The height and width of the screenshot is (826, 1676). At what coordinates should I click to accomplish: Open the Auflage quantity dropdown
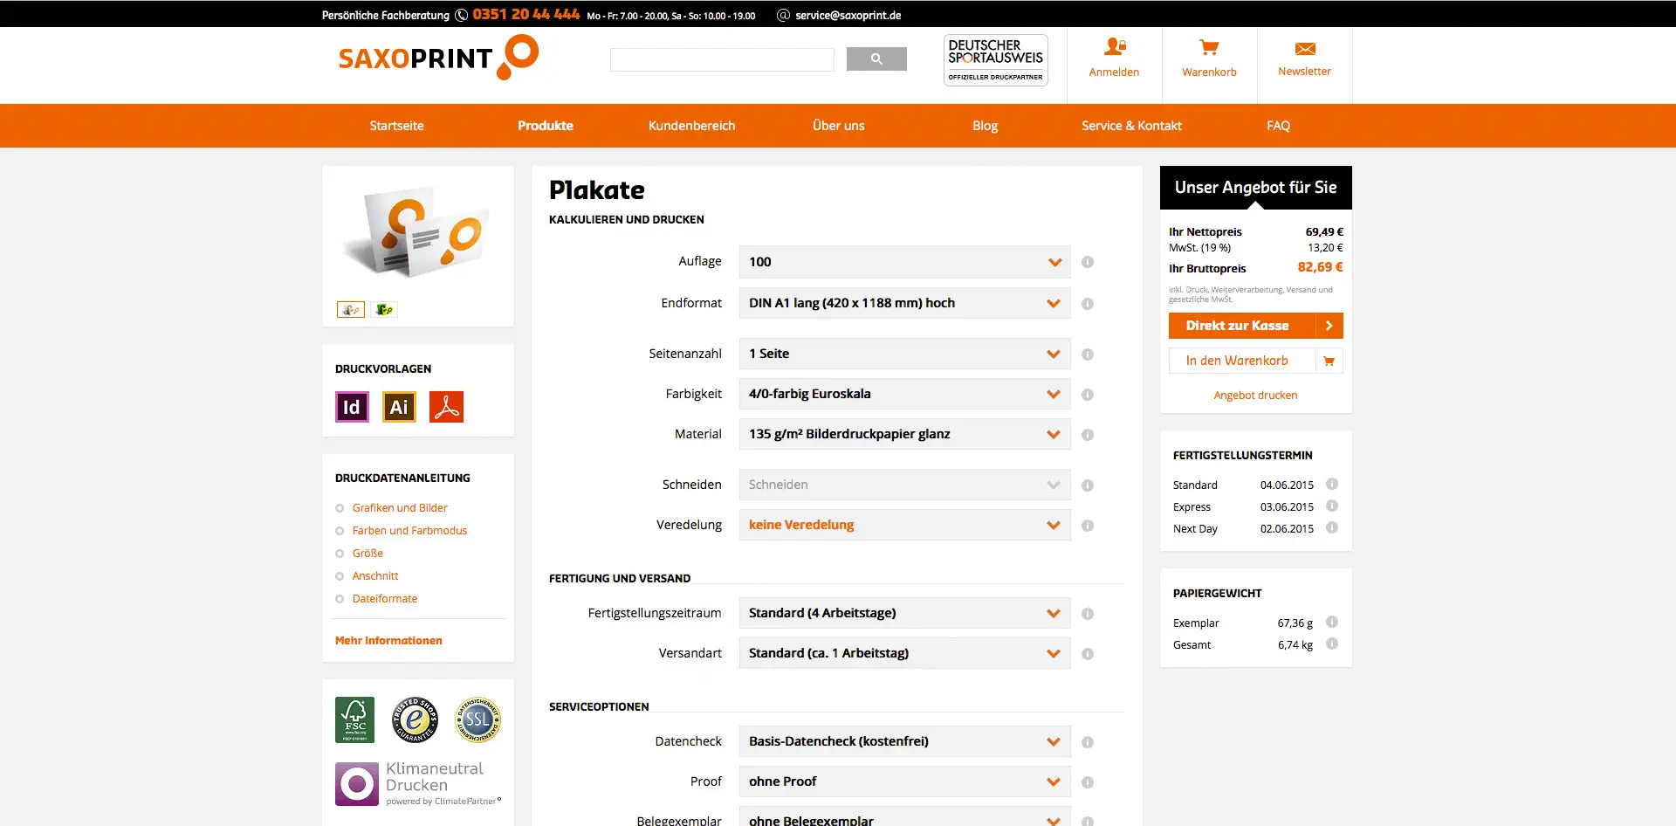[x=904, y=261]
